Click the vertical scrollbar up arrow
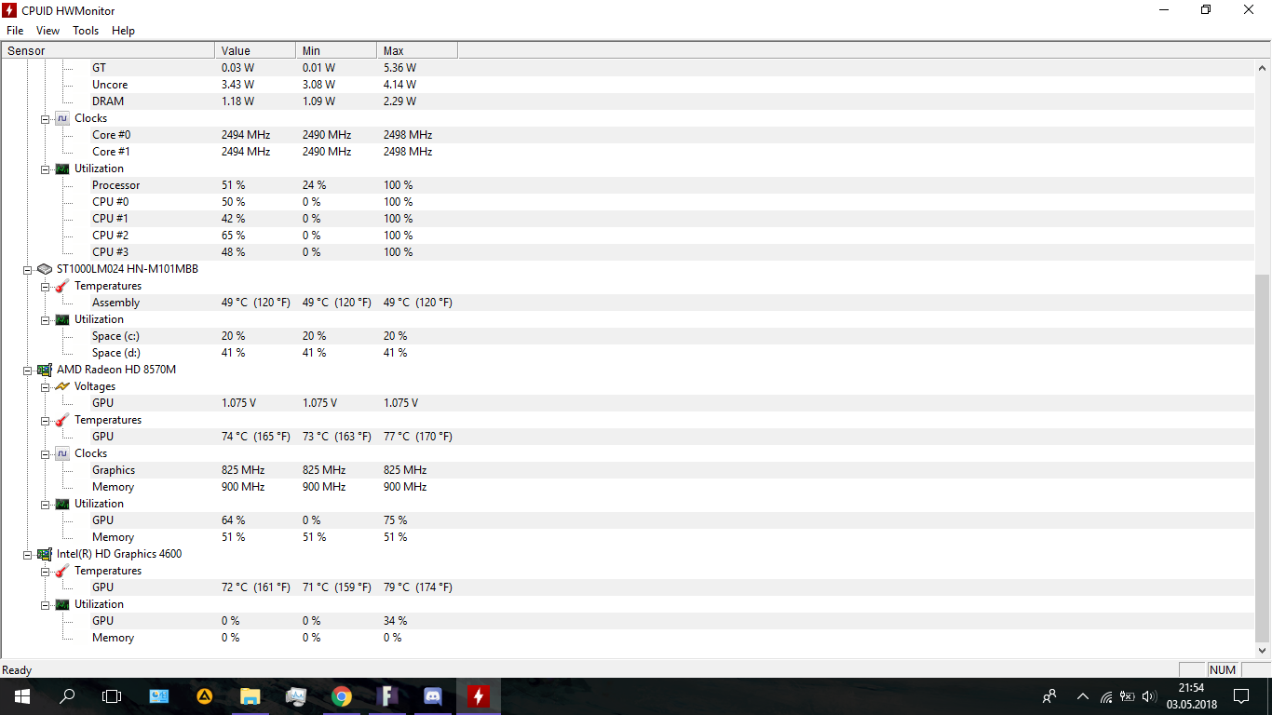 1263,67
